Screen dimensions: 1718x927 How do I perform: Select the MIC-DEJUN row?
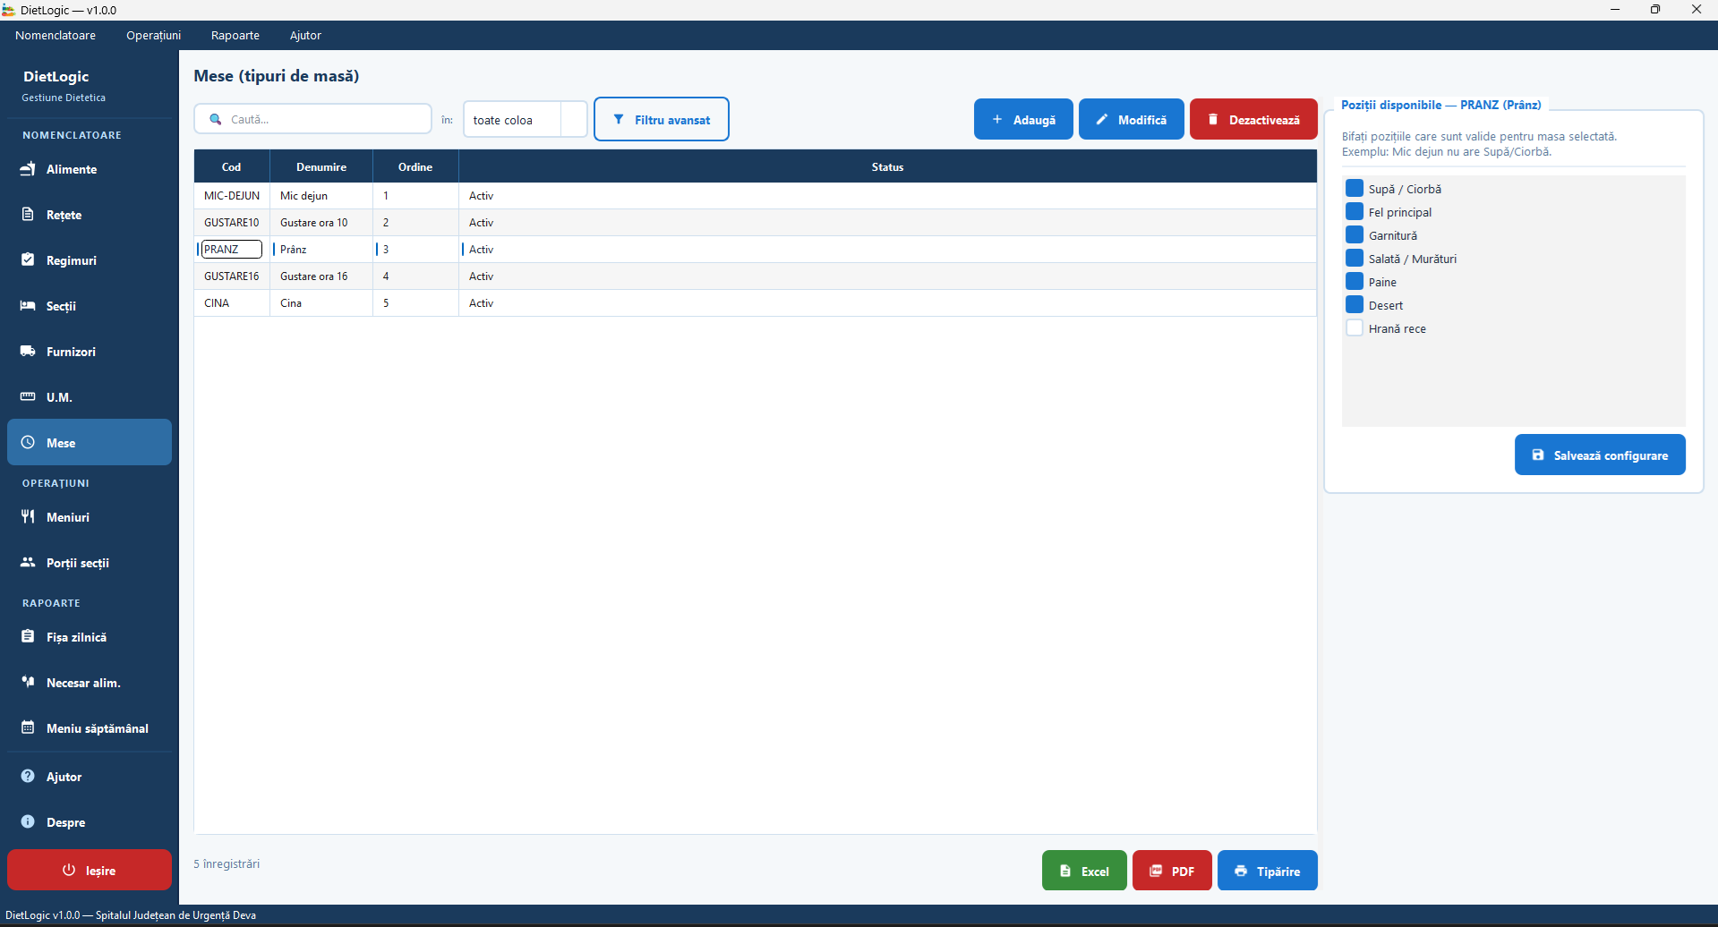coord(755,196)
